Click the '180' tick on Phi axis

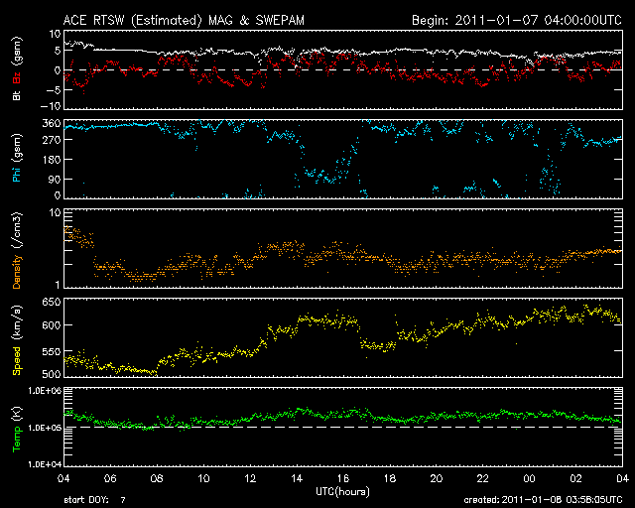tap(51, 159)
